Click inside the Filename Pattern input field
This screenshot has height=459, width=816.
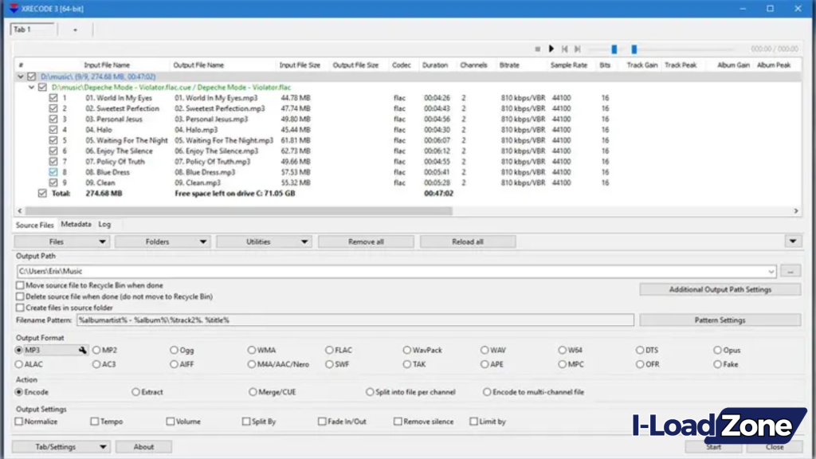(x=319, y=319)
